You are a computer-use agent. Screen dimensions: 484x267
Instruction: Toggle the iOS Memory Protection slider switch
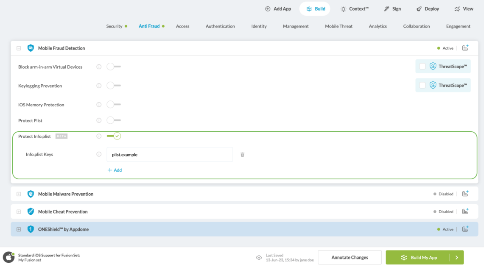point(113,105)
